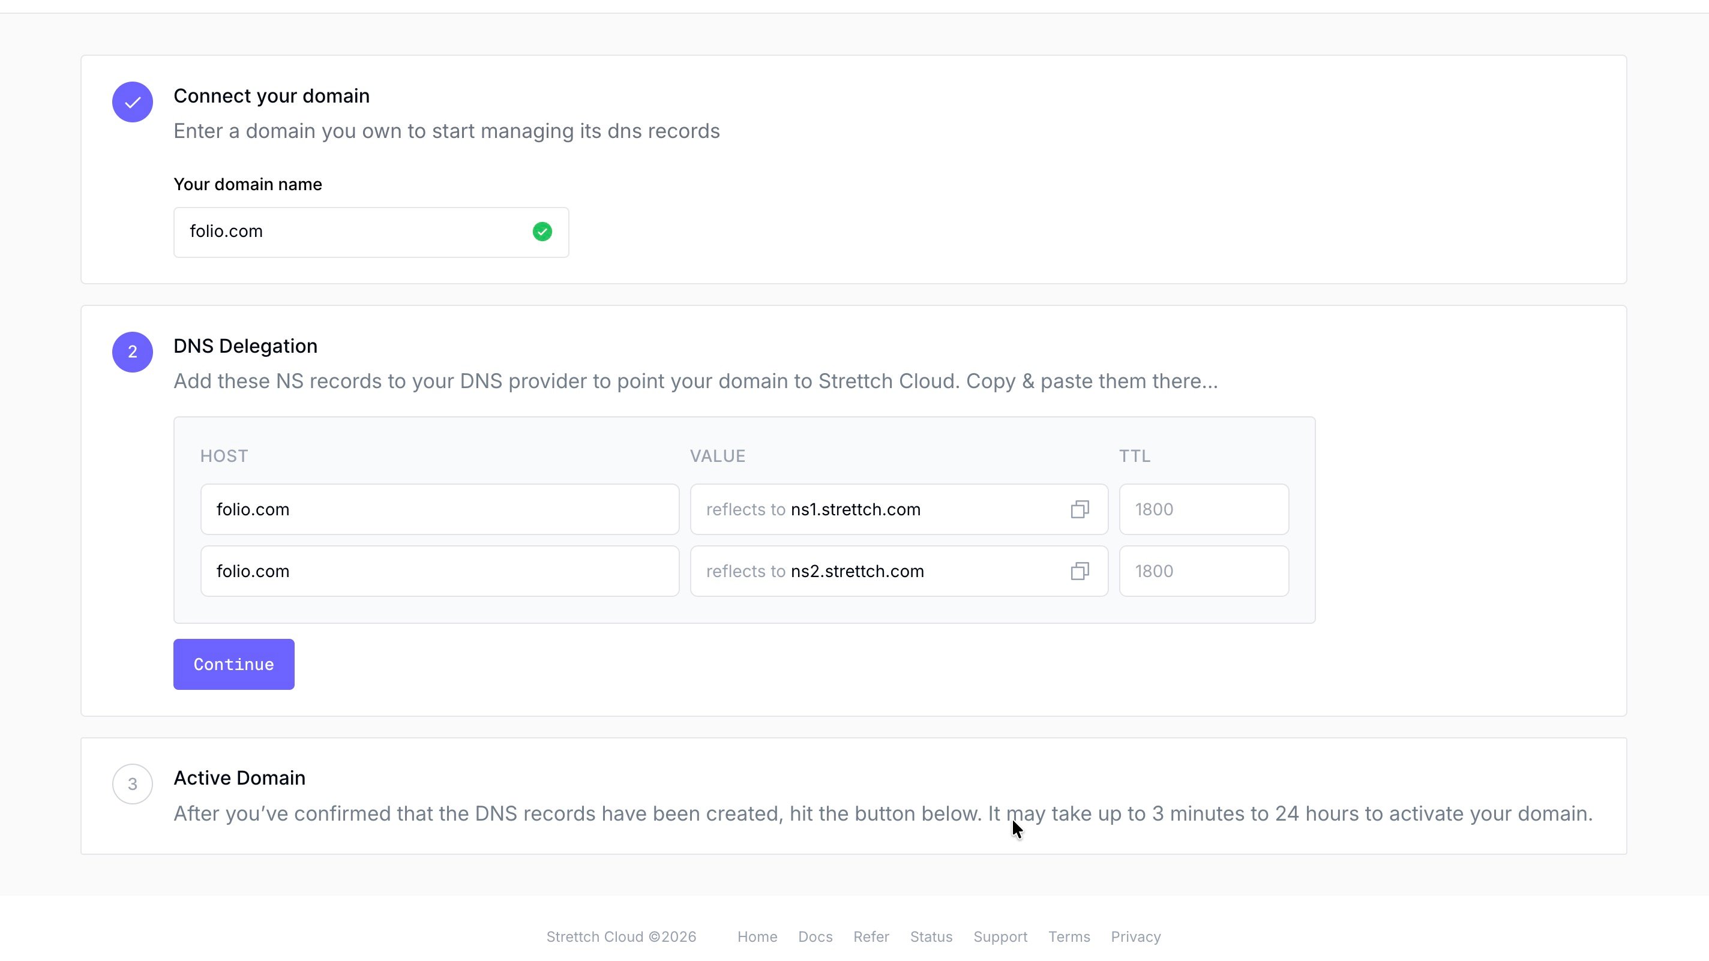Copy the ns1.strettch.com value
Viewport: 1709px width, 961px height.
pyautogui.click(x=1080, y=509)
